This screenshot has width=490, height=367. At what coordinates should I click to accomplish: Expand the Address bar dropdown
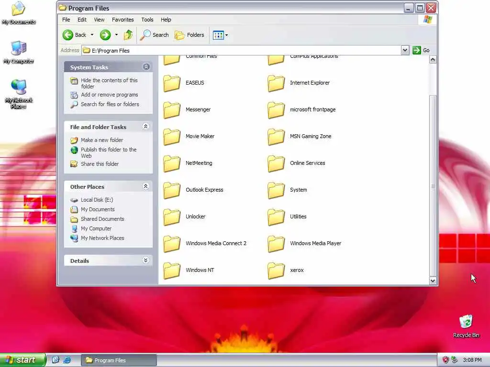point(405,50)
